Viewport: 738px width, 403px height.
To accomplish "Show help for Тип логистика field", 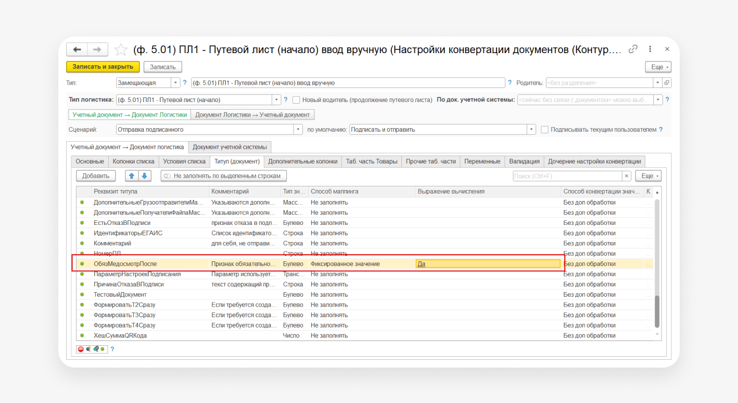I will [x=285, y=99].
